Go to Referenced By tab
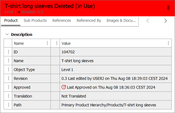The width and height of the screenshot is (175, 113). (x=89, y=20)
